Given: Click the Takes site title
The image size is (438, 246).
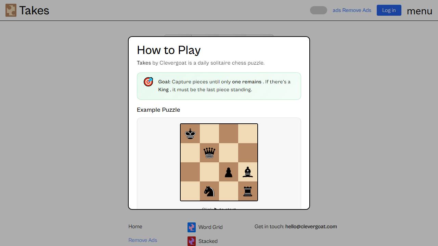Looking at the screenshot, I should coord(34,11).
